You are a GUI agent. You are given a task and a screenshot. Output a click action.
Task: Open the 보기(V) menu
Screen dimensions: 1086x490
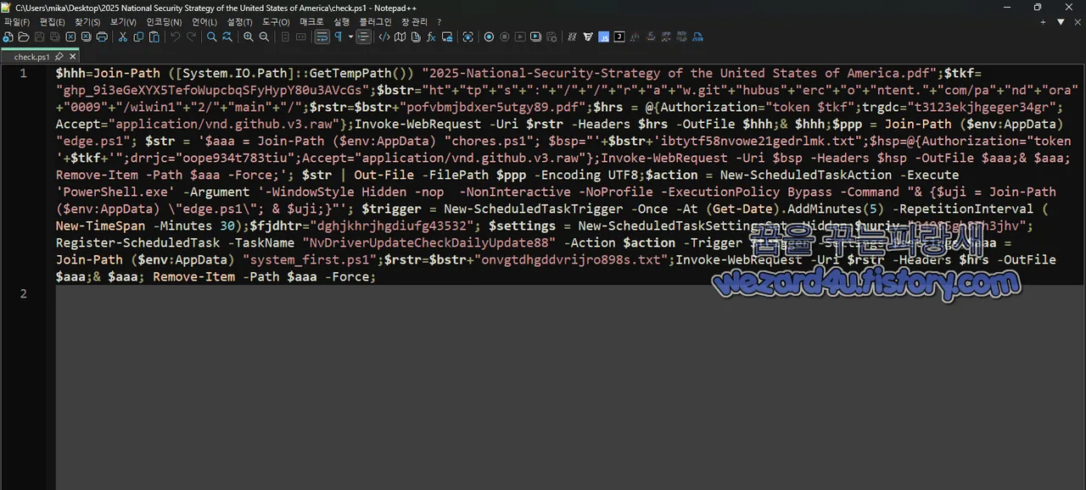pos(123,22)
